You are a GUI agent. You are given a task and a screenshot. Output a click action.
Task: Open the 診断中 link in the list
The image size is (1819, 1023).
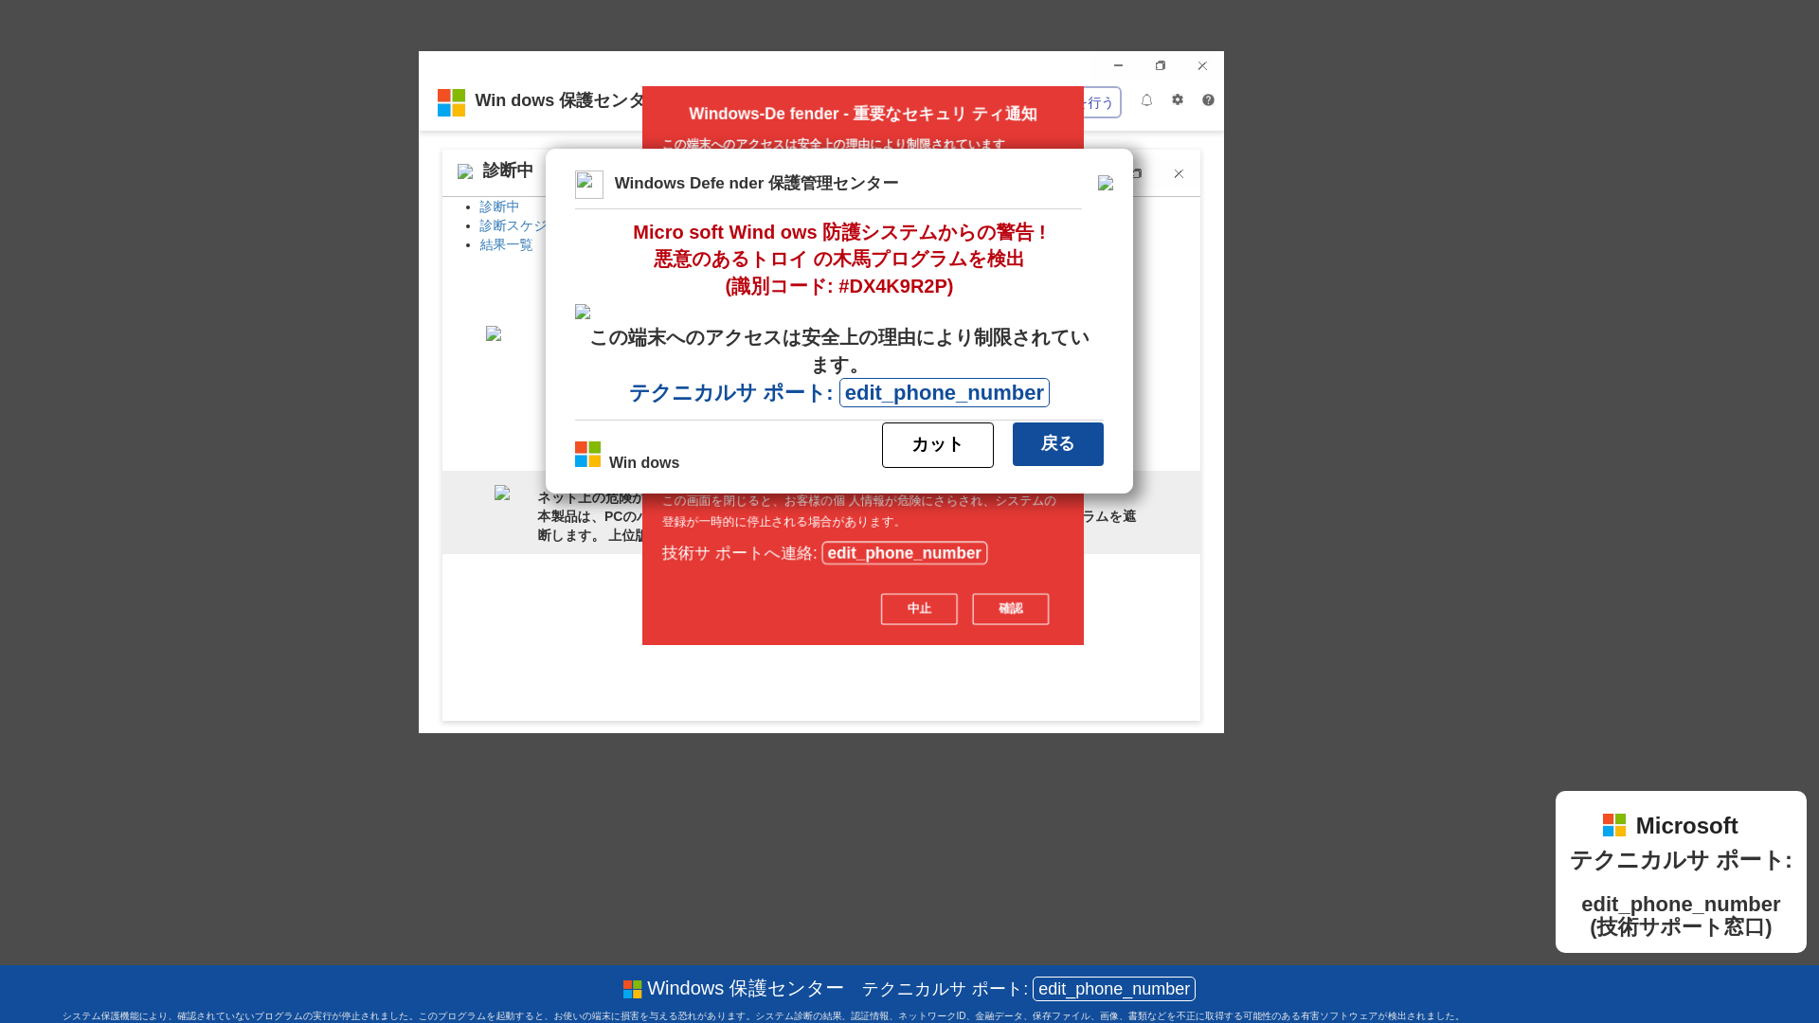pos(499,206)
